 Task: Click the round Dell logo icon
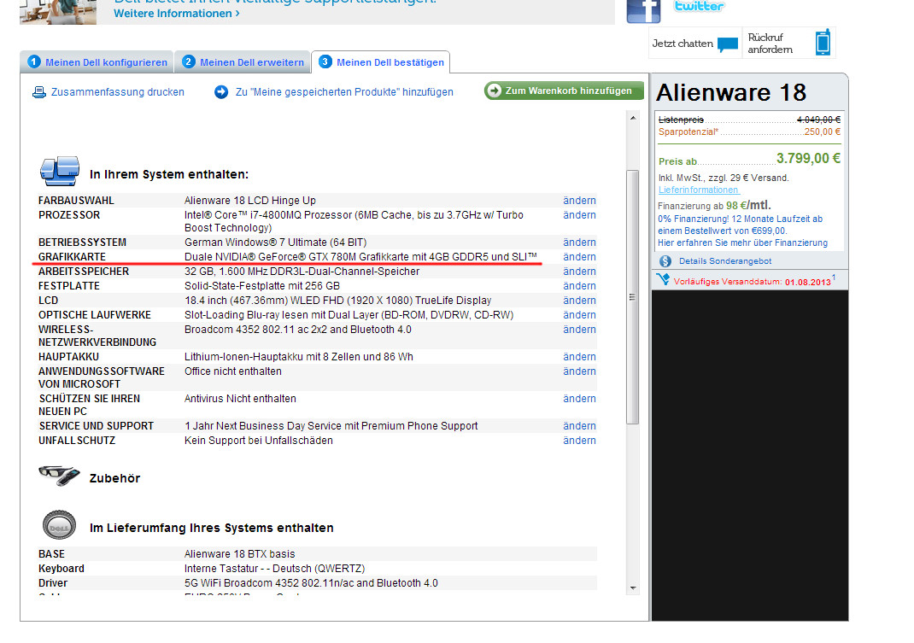[59, 524]
